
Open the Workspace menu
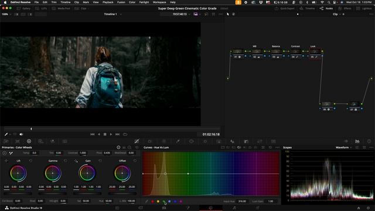(159, 2)
